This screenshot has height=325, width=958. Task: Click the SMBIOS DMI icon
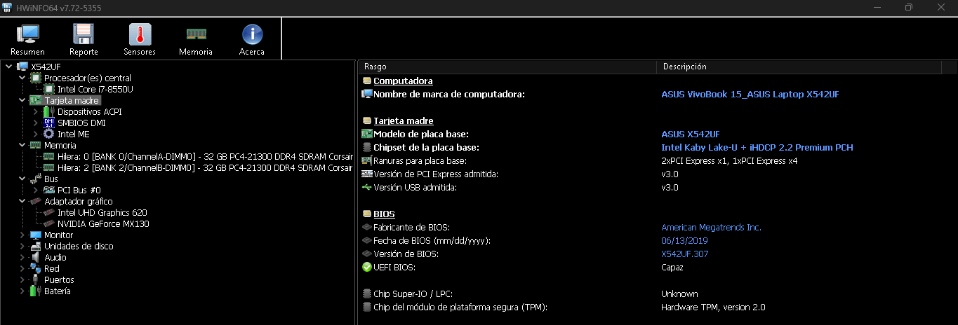click(x=49, y=123)
